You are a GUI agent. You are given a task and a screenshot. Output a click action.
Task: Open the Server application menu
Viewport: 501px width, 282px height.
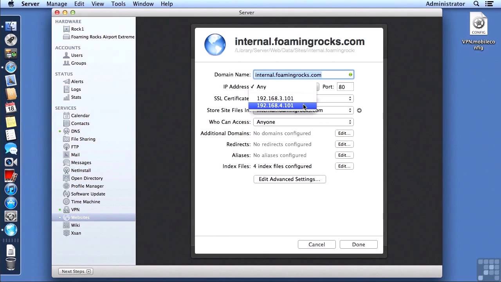tap(30, 4)
